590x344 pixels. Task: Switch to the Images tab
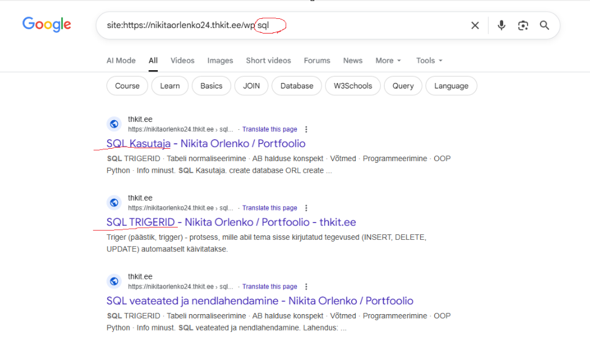click(x=220, y=60)
